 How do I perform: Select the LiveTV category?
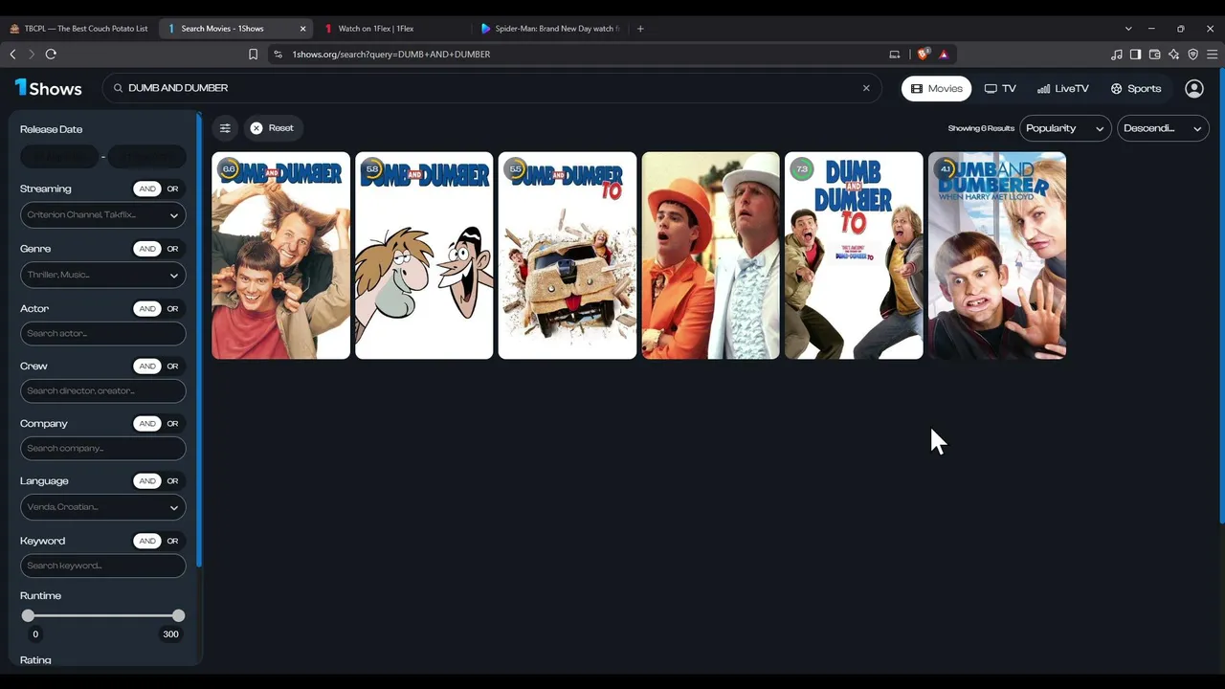click(x=1063, y=89)
